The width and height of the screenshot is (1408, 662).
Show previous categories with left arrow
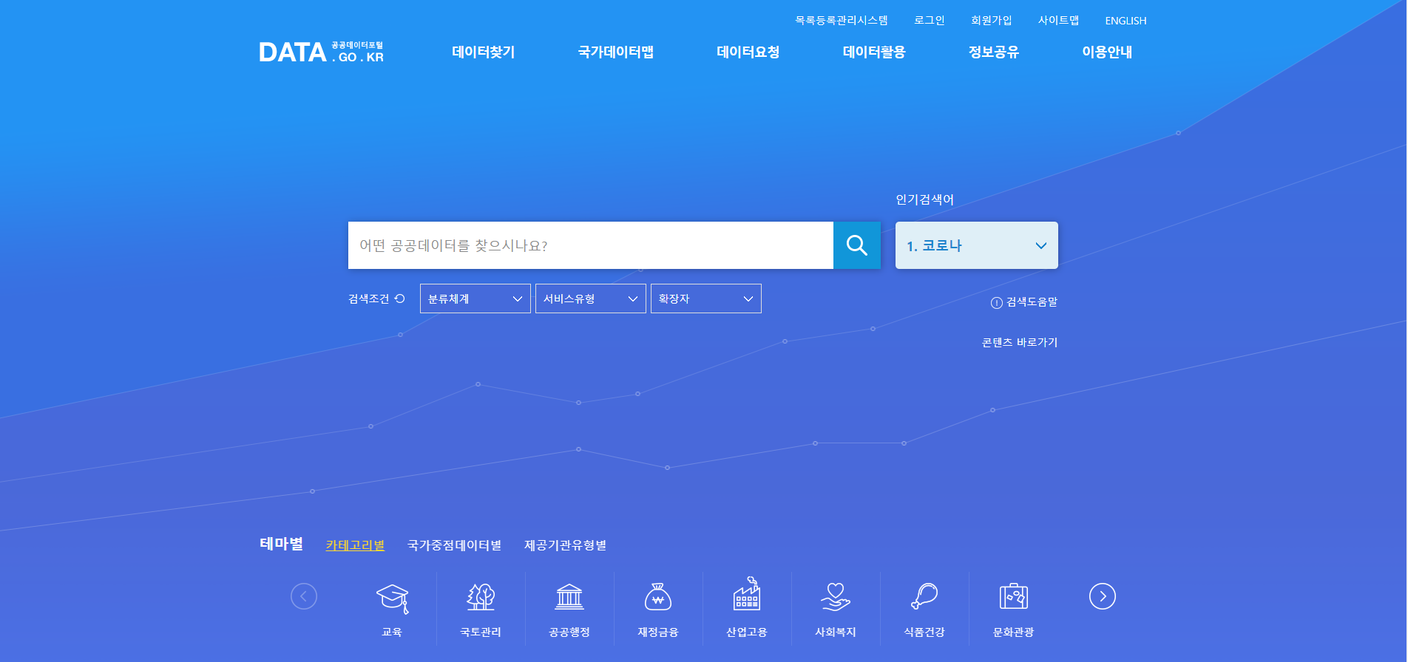(x=303, y=596)
